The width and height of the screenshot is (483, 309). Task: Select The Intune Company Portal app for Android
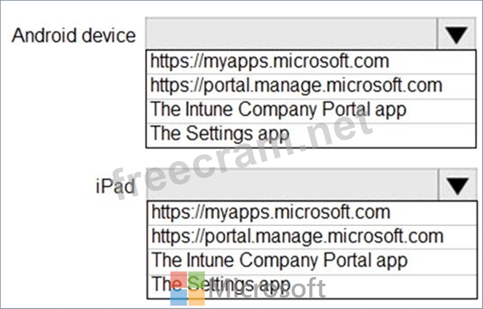[x=311, y=110]
